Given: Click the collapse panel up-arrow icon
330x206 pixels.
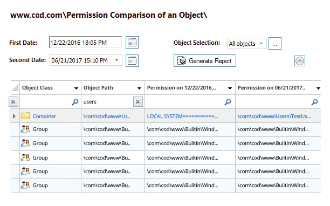Looking at the screenshot, I should [x=300, y=61].
